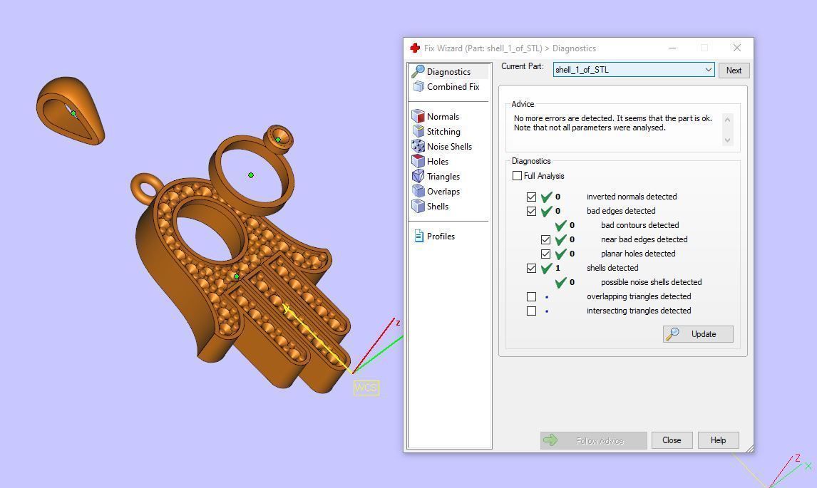The image size is (817, 488).
Task: Click green point inside large ring
Action: (251, 175)
